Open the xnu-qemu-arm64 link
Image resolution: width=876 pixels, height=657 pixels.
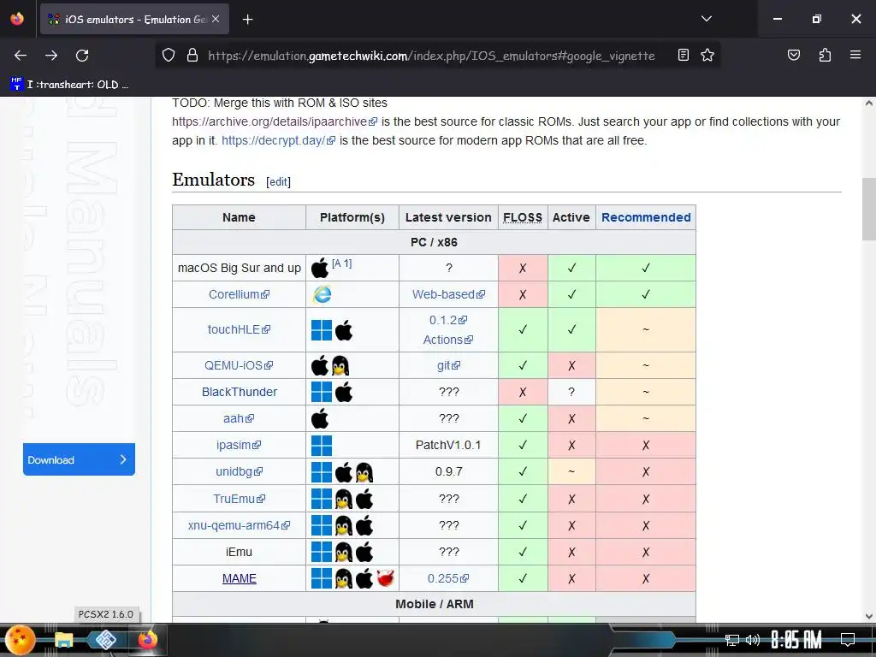click(x=239, y=526)
